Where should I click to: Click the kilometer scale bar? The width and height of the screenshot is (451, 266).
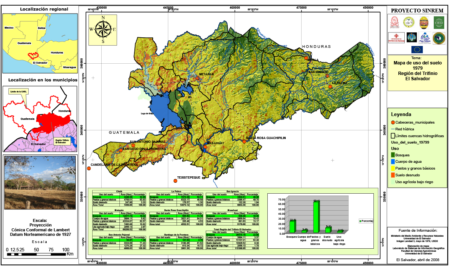tap(38, 254)
